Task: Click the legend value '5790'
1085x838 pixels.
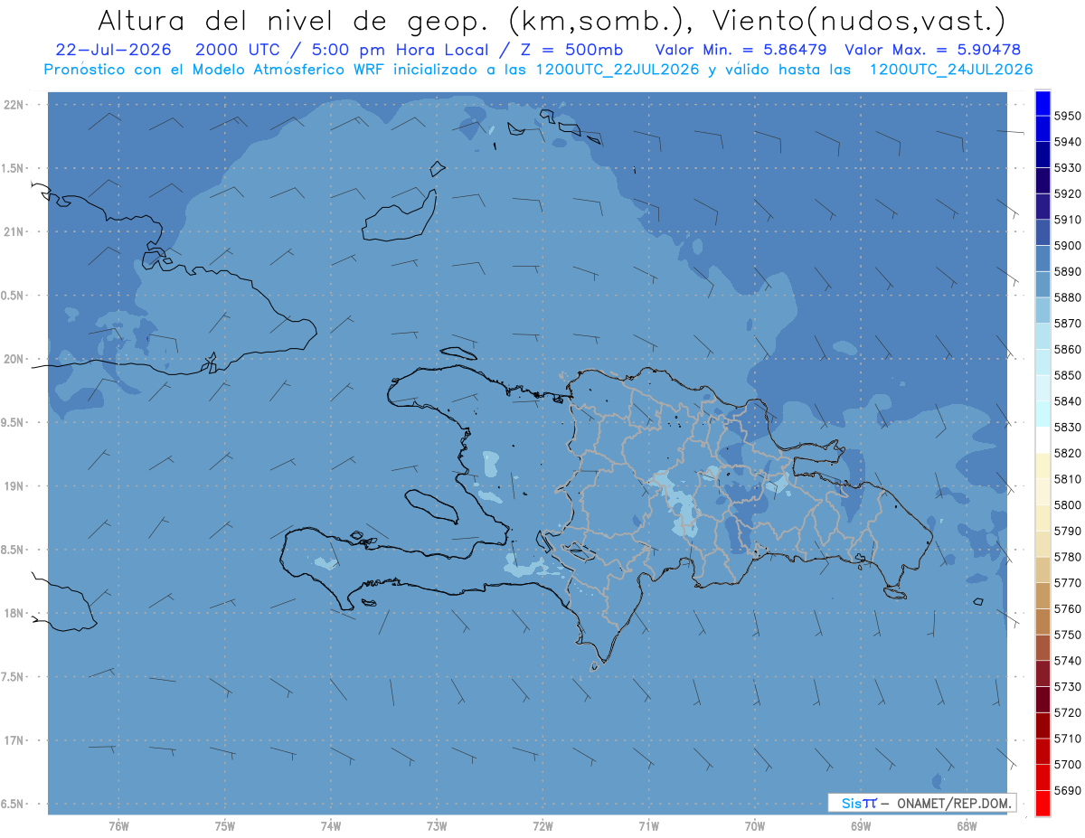Action: point(1068,531)
